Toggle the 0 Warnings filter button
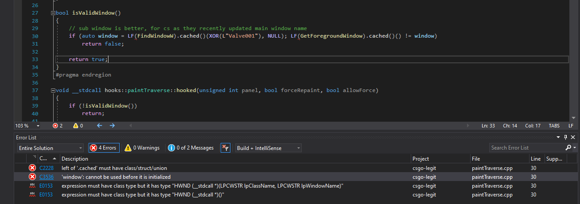Screen dimensions: 580x204 tap(142, 148)
